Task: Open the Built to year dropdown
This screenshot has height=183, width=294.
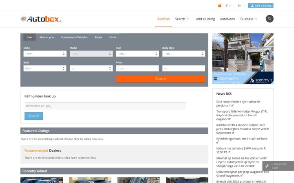Action: 91,68
